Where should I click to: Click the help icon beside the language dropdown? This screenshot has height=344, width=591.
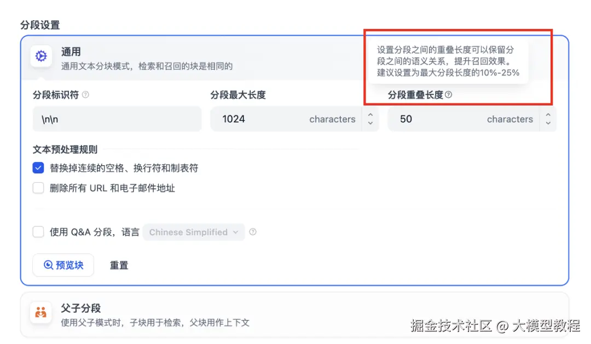[252, 232]
